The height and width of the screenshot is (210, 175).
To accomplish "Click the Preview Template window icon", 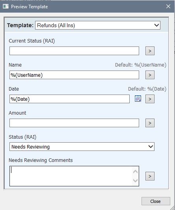I will tap(6, 6).
